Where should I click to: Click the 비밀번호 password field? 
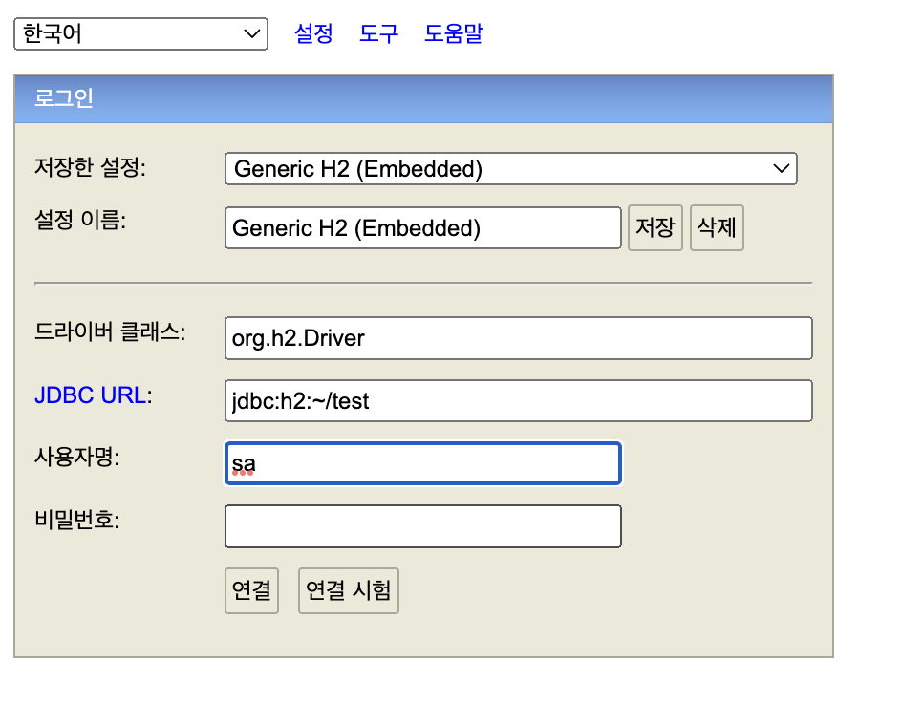(422, 526)
